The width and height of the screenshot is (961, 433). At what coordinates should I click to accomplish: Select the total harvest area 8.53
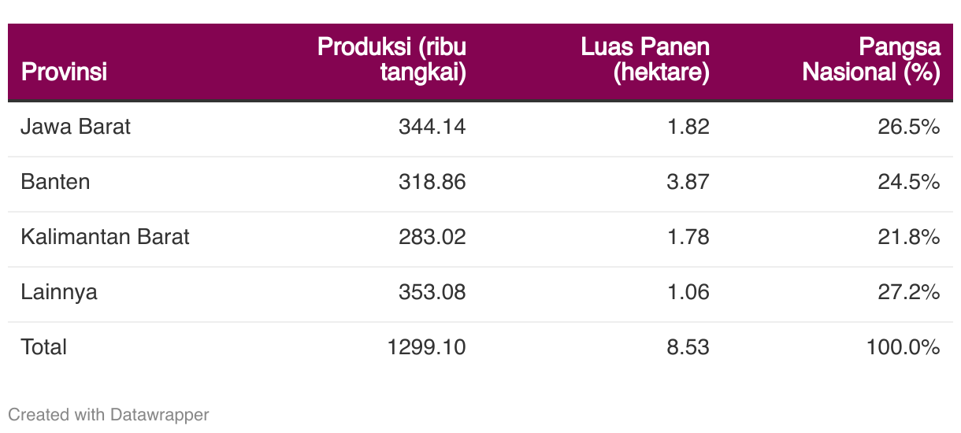(687, 347)
